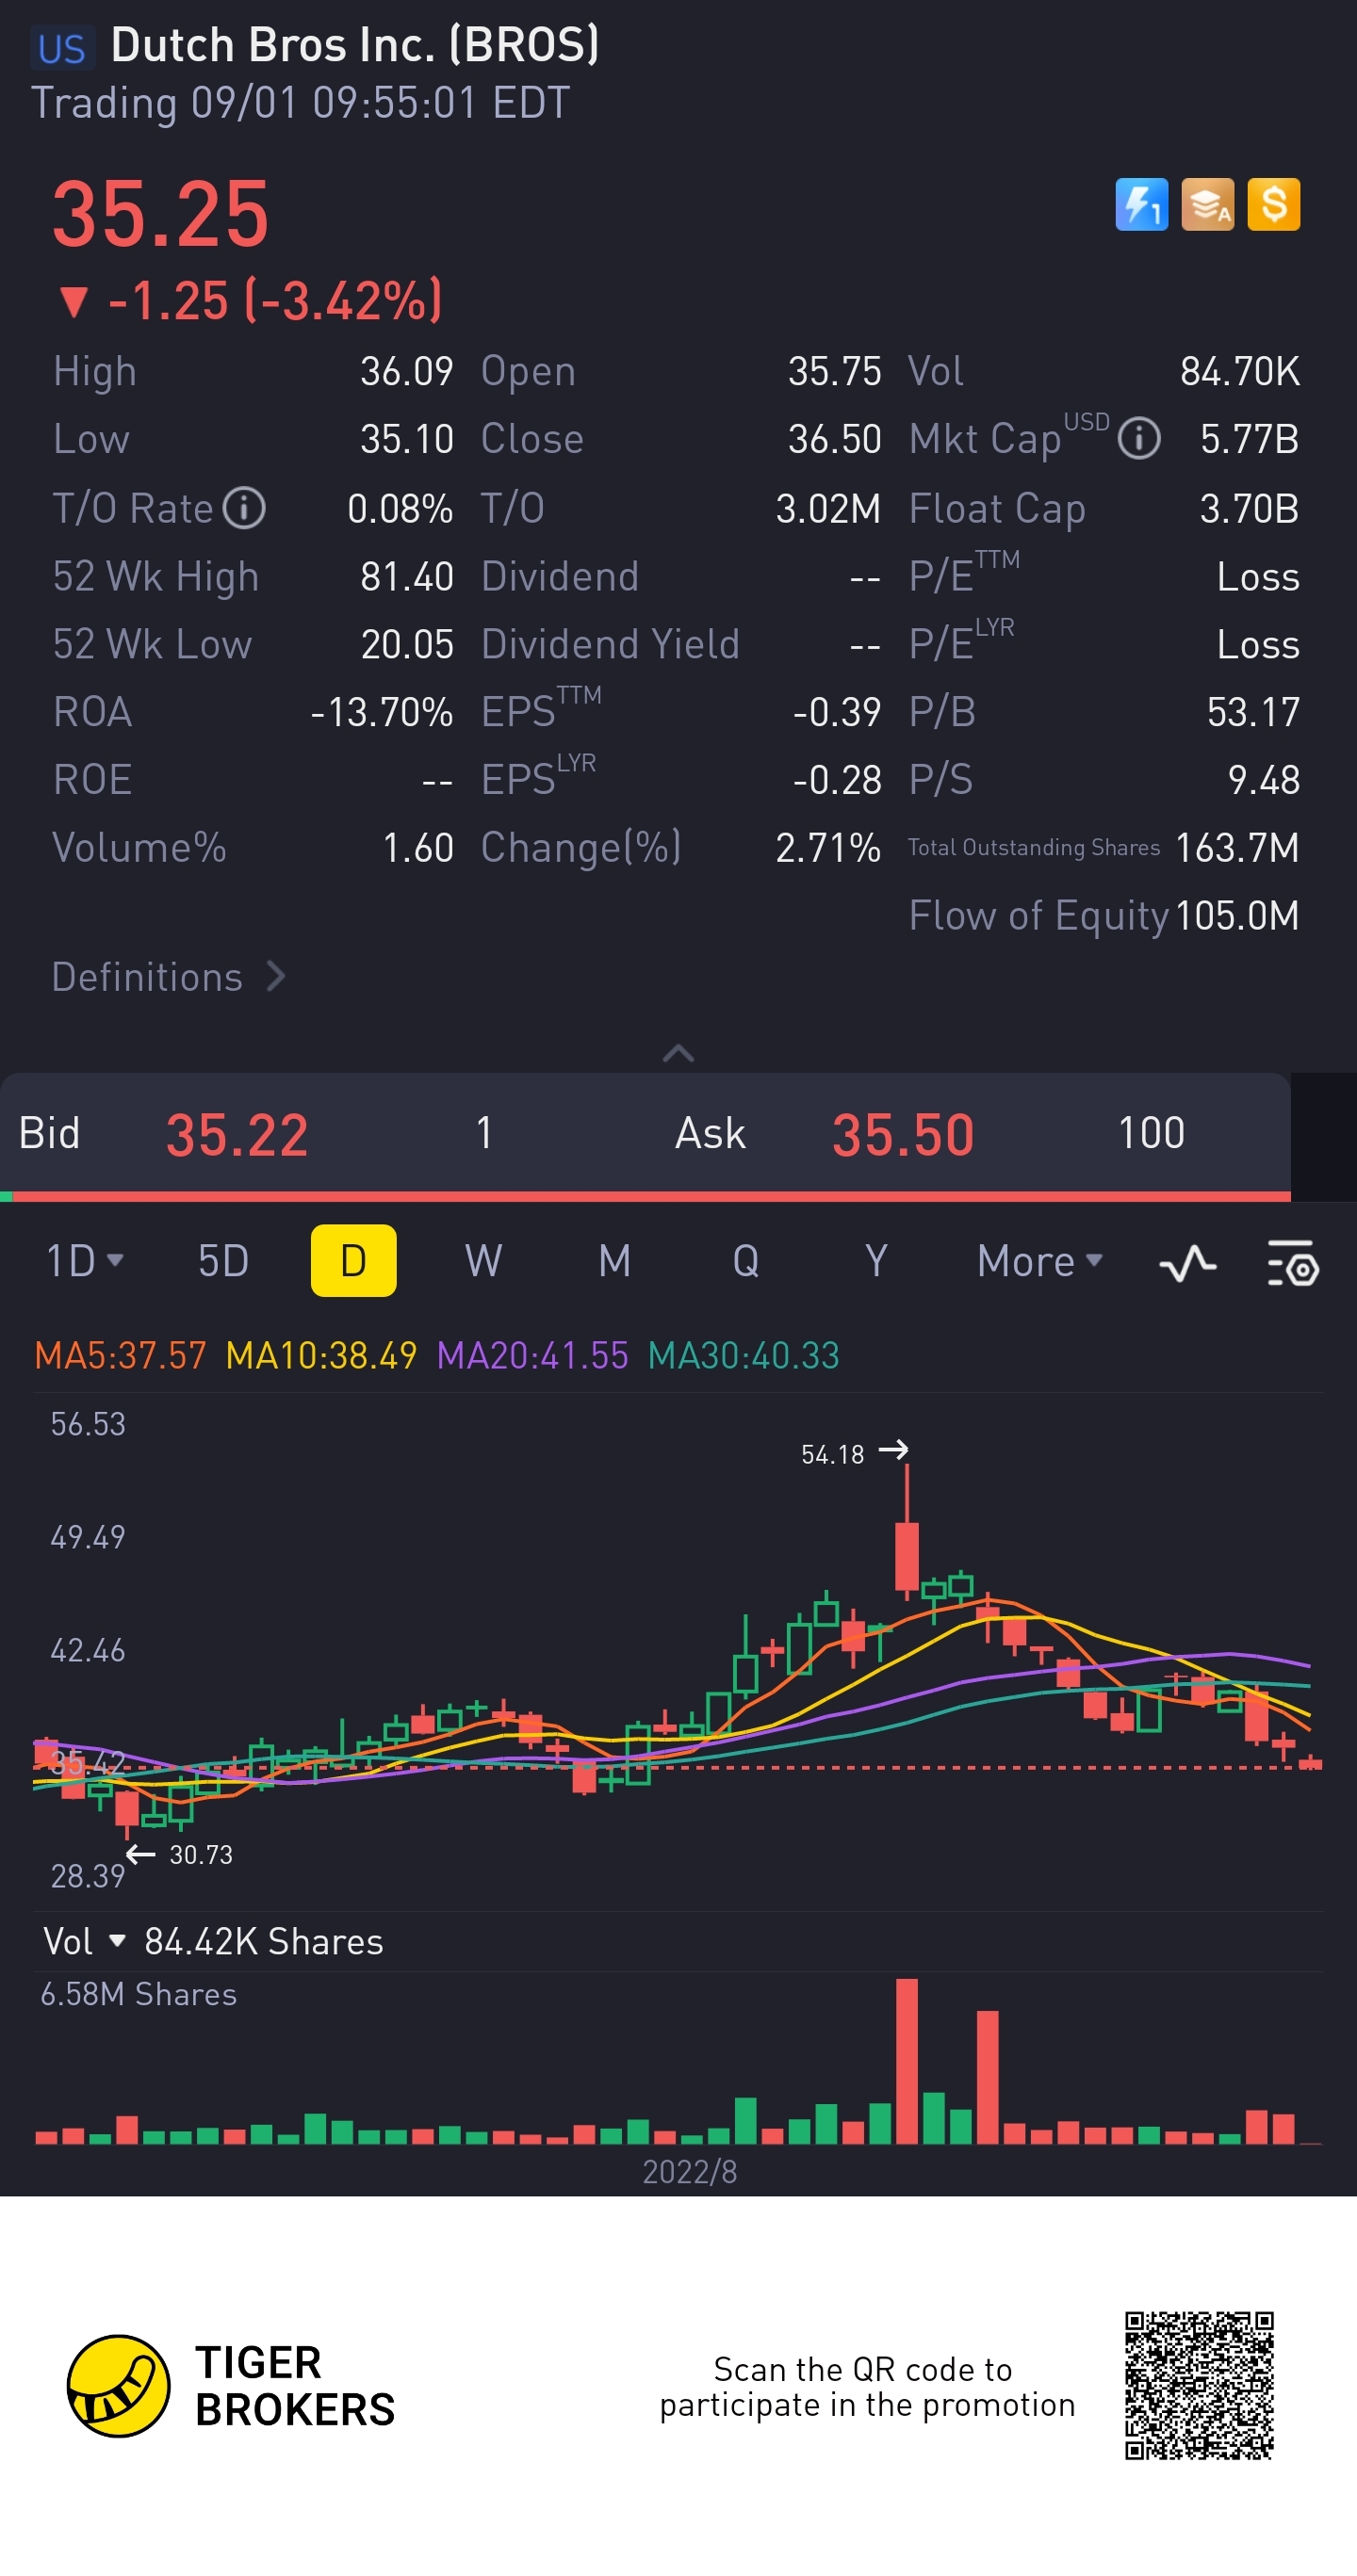
Task: Tap the Flow of Equity value 105.0M
Action: [1237, 916]
